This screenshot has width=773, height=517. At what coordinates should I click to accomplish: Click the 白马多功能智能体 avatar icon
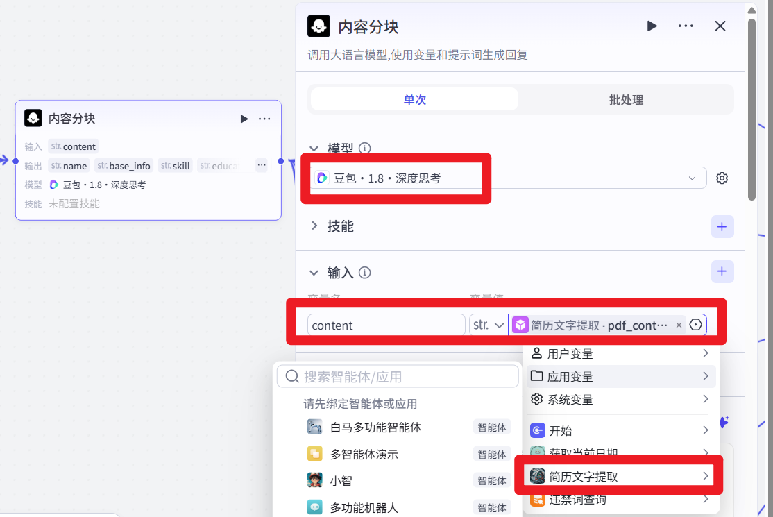click(314, 427)
